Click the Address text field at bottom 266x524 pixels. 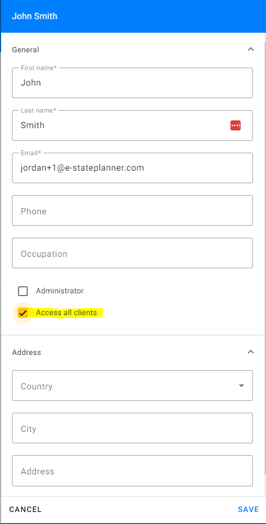tap(132, 471)
